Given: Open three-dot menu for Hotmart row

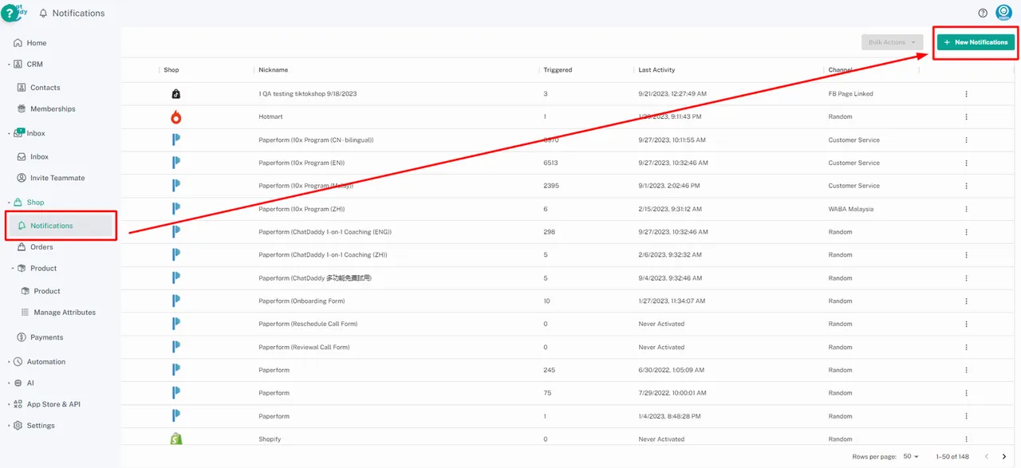Looking at the screenshot, I should point(966,117).
